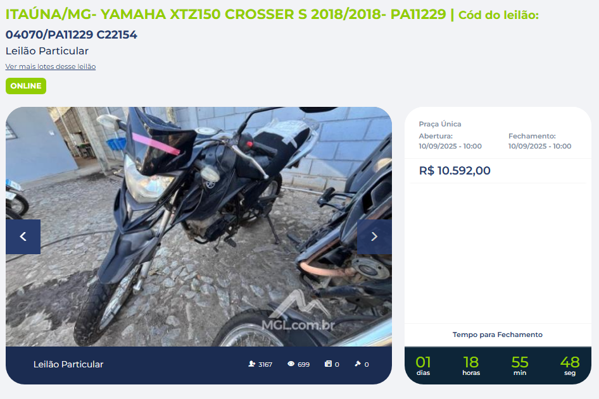Click the Fechamento date 10/09/2025
Image resolution: width=599 pixels, height=399 pixels.
click(539, 146)
